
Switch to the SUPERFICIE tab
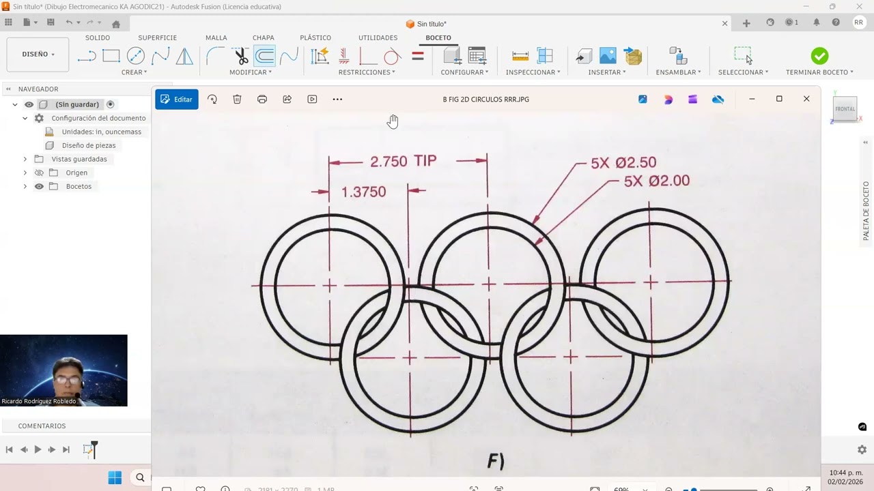157,38
